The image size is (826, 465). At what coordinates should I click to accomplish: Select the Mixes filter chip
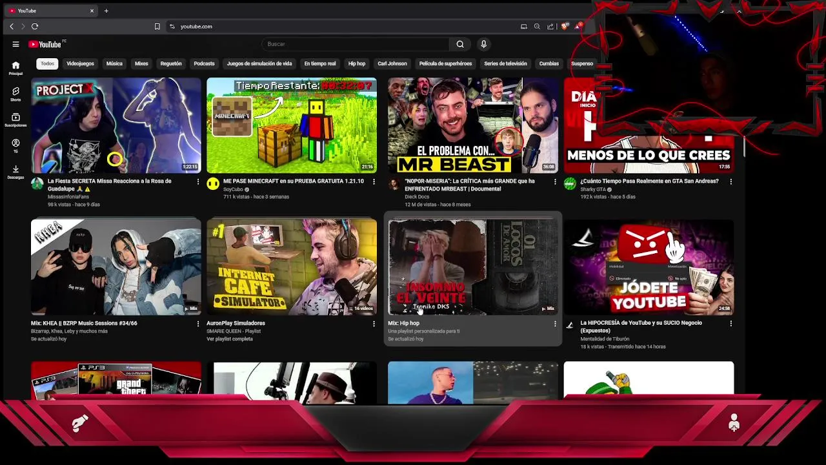click(x=141, y=63)
